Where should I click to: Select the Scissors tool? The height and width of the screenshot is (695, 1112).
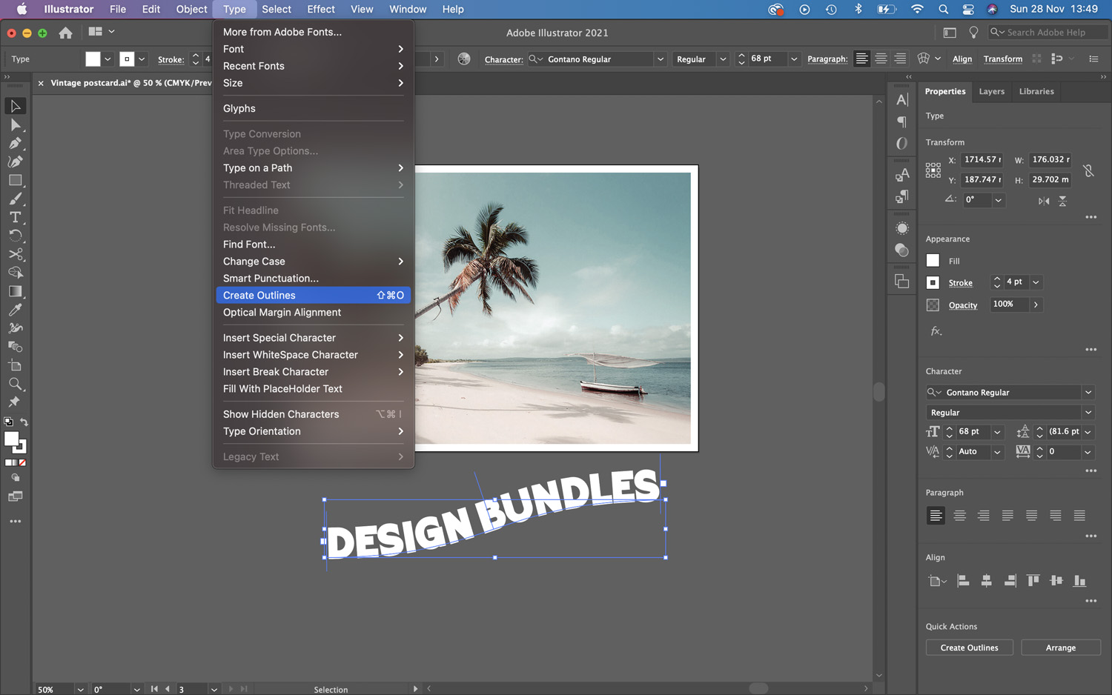coord(15,254)
